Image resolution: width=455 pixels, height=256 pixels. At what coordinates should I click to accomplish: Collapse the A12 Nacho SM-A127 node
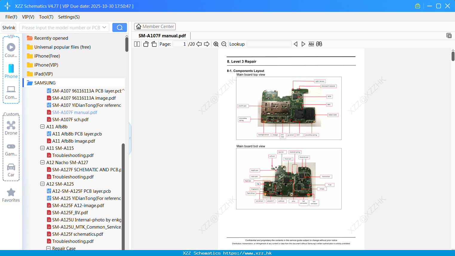pos(42,162)
